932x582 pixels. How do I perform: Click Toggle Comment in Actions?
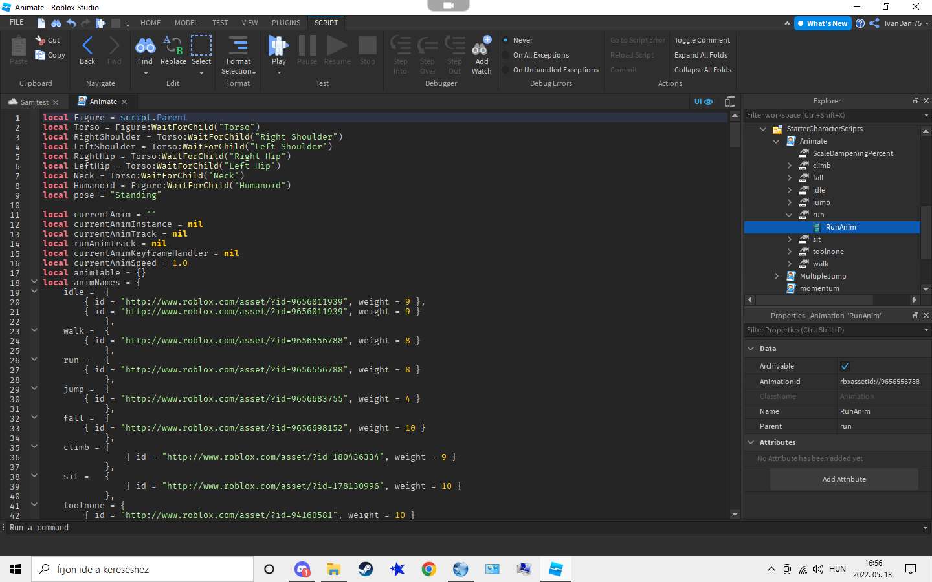(702, 40)
